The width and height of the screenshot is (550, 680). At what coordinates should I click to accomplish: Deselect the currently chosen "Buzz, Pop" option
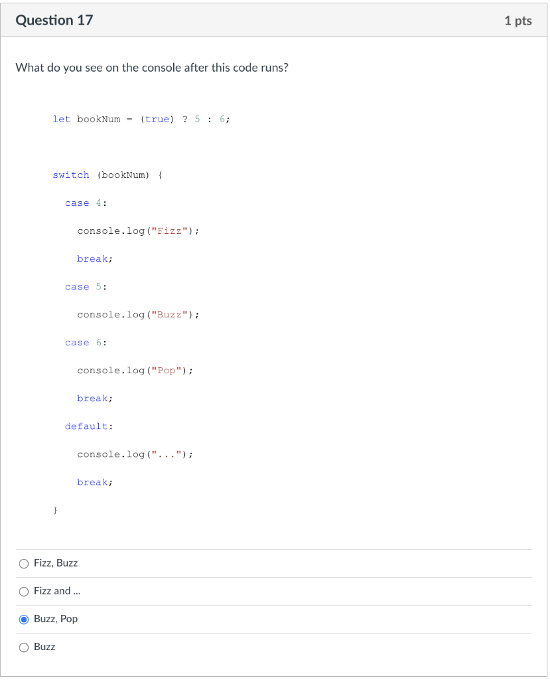pos(24,619)
